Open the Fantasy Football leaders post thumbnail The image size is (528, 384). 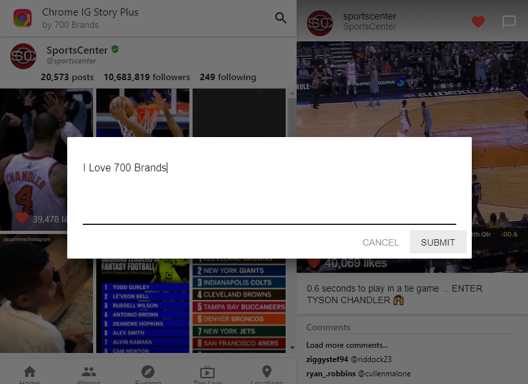pos(143,306)
